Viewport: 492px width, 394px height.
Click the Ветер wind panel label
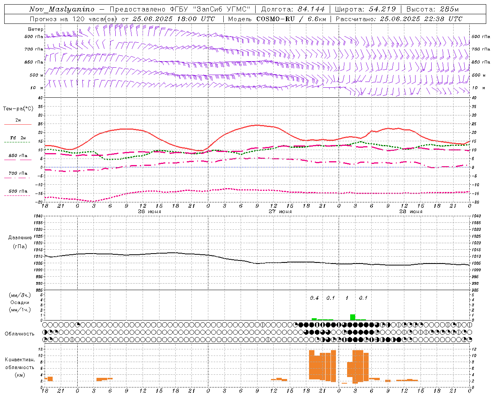click(36, 29)
